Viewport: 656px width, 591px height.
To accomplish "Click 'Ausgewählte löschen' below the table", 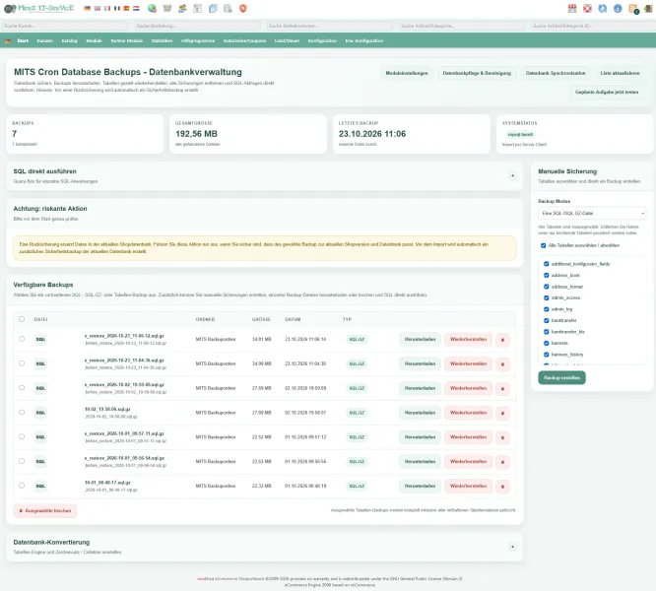I will click(x=45, y=511).
